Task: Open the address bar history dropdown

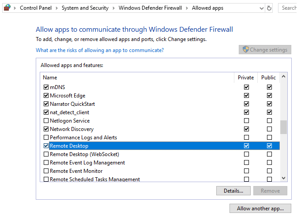Action: click(x=262, y=8)
